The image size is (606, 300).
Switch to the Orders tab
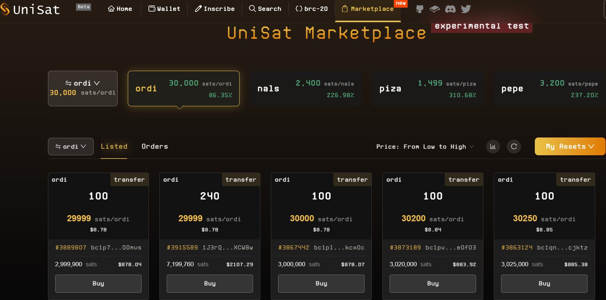(x=155, y=147)
